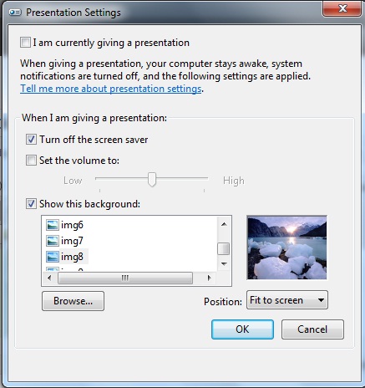Click the Browse... button
Image resolution: width=365 pixels, height=388 pixels.
pyautogui.click(x=73, y=301)
